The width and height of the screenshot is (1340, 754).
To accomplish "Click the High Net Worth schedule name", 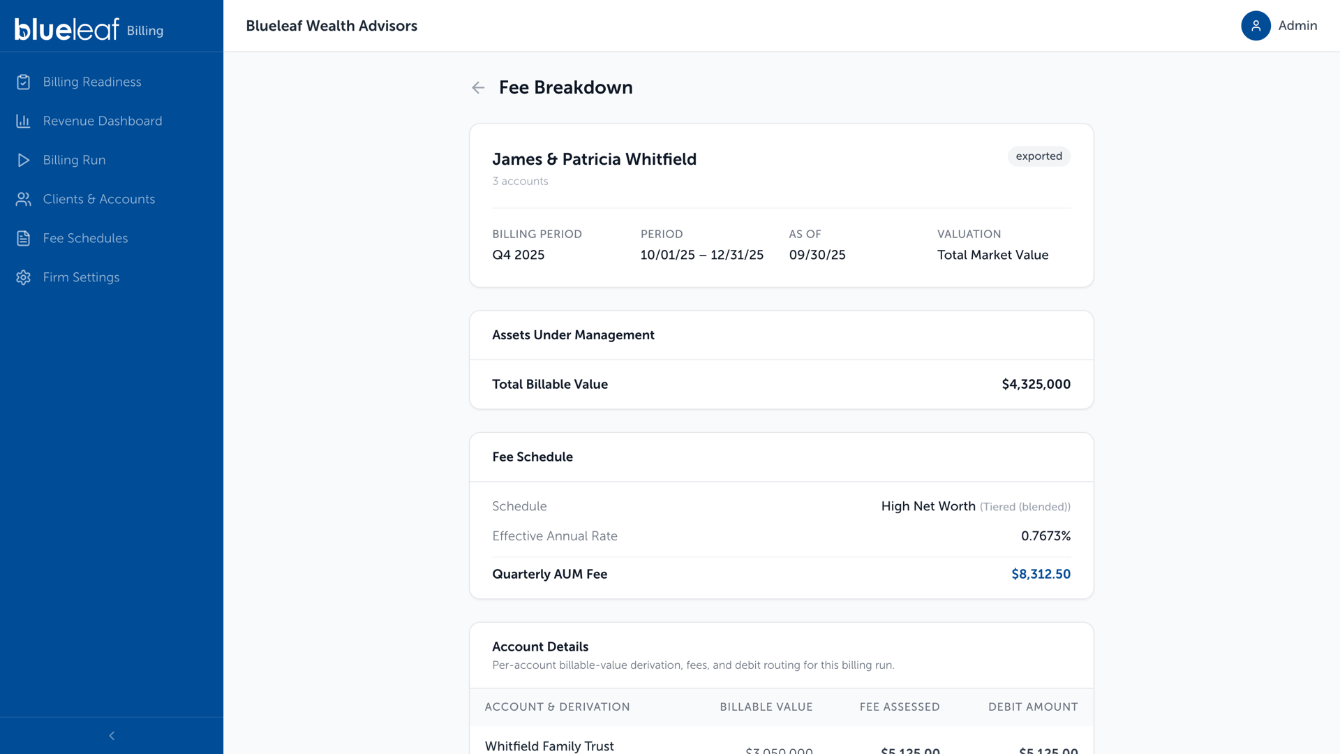I will tap(928, 506).
